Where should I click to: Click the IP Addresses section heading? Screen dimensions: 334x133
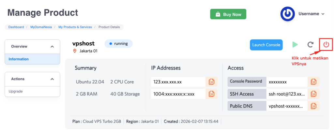click(166, 68)
